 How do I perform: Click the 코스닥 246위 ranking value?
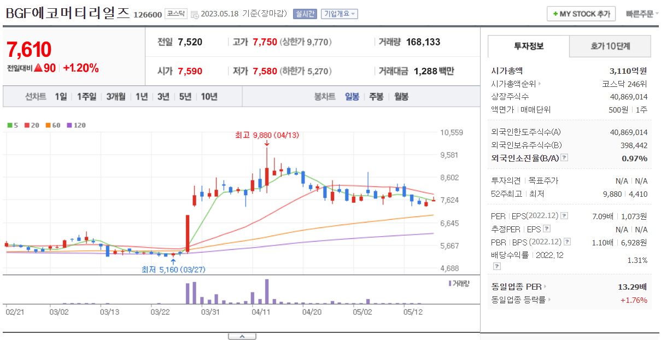click(625, 84)
